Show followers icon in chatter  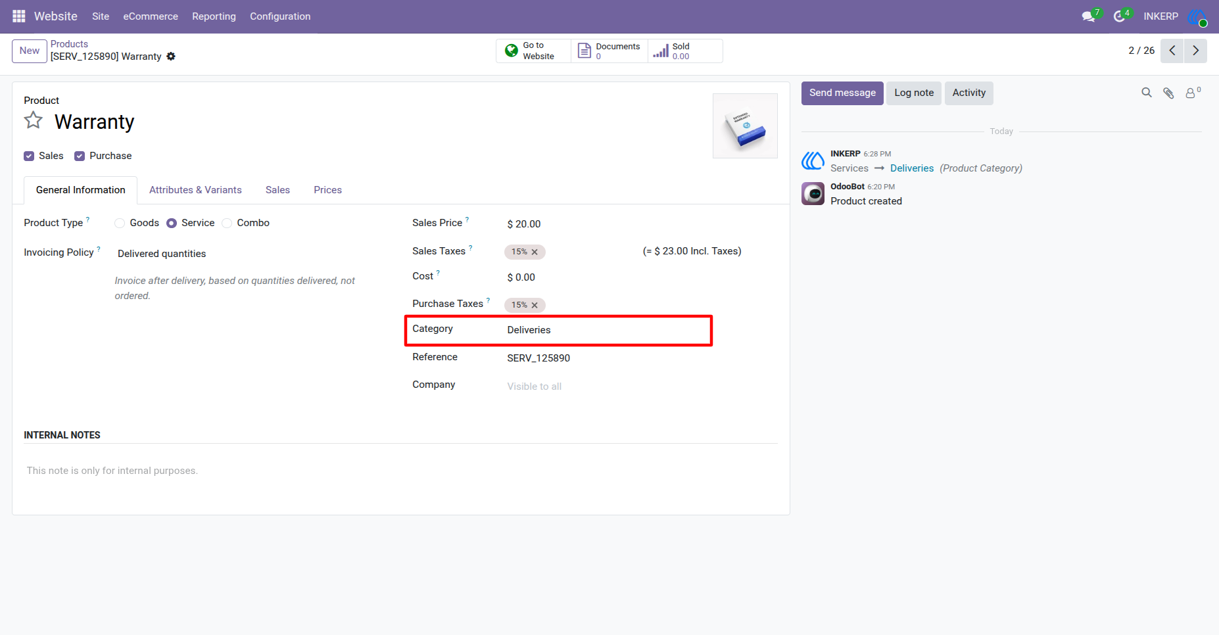(1192, 93)
